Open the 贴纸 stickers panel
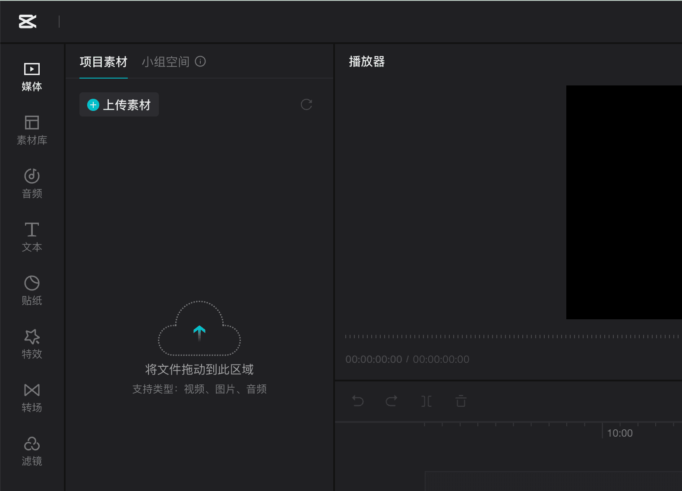 tap(32, 291)
